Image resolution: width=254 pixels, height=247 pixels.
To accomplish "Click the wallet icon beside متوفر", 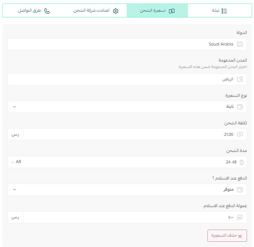I will [x=240, y=190].
